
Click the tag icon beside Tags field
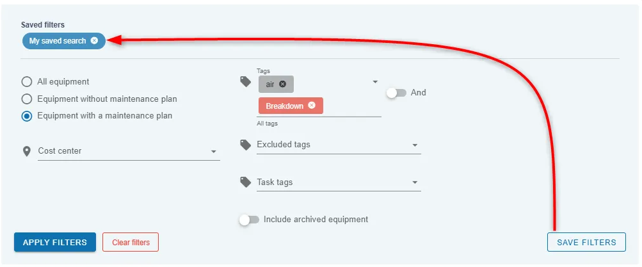click(x=246, y=82)
